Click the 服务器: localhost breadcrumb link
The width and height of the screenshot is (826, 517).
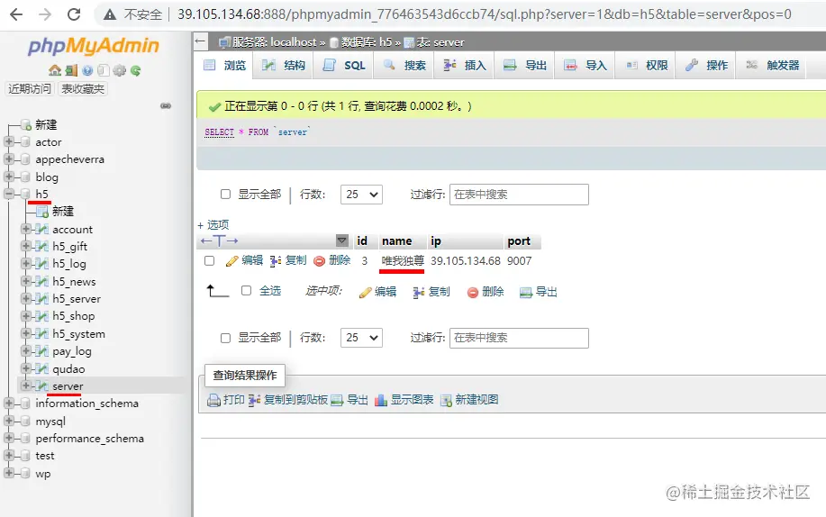coord(275,42)
